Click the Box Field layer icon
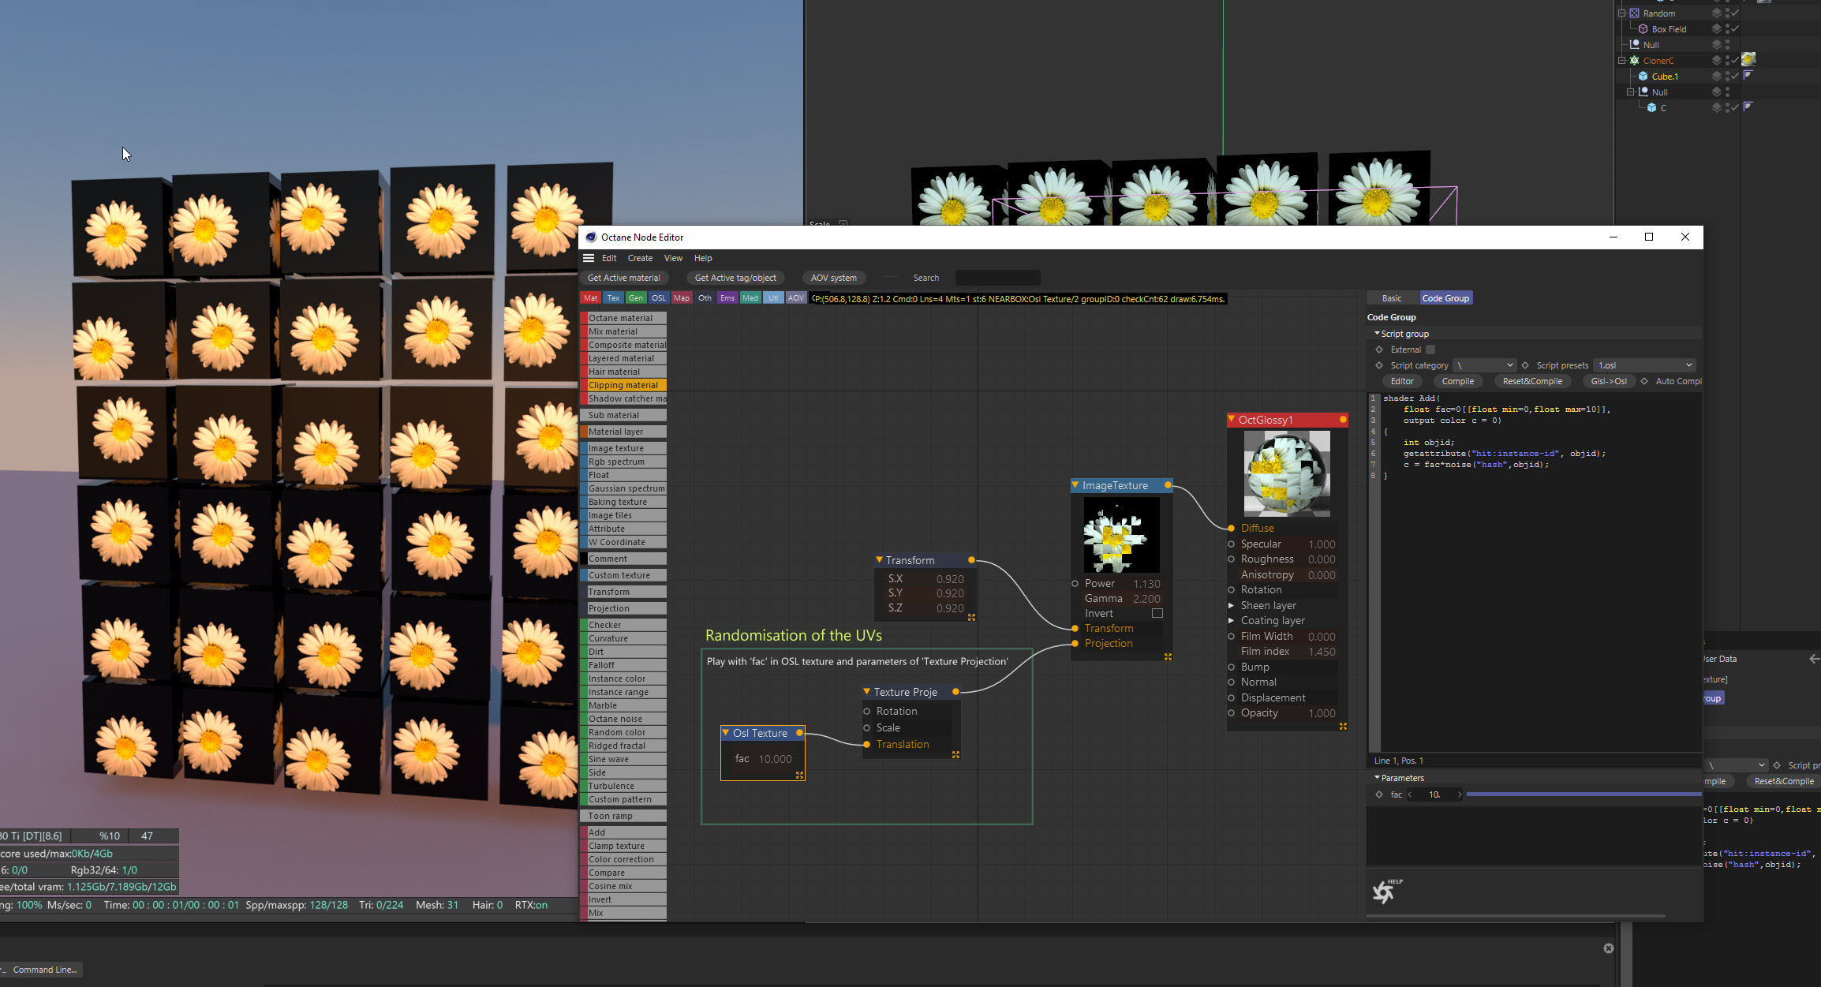Viewport: 1821px width, 987px height. coord(1716,28)
